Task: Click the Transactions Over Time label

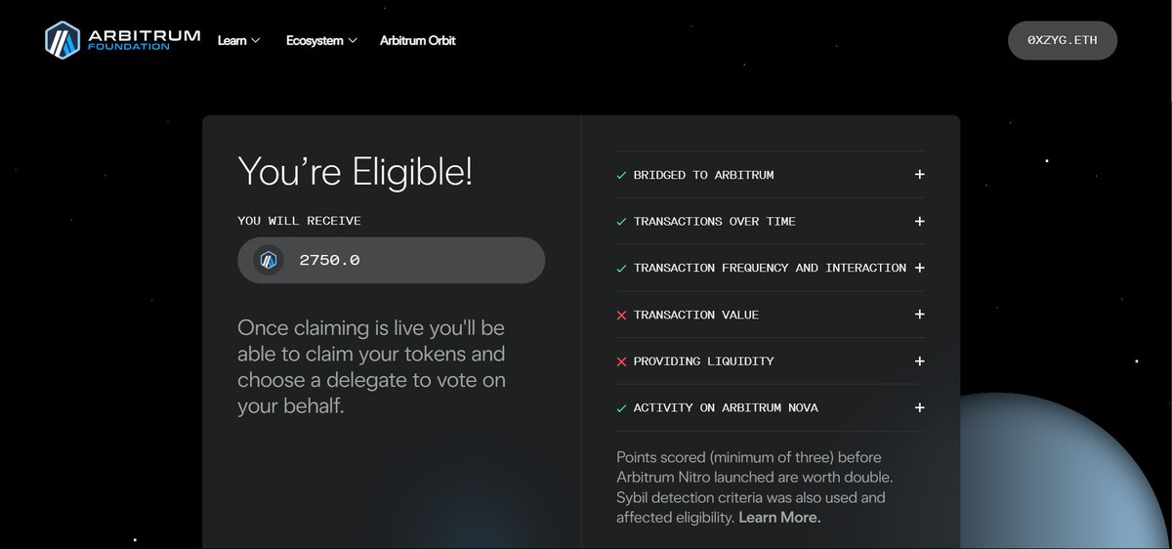Action: click(714, 222)
